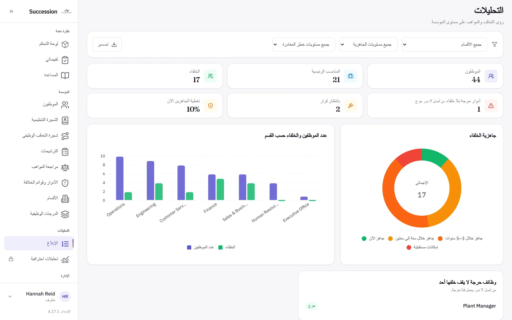
Task: Click the الخلفاء 17 stat card
Action: (155, 76)
